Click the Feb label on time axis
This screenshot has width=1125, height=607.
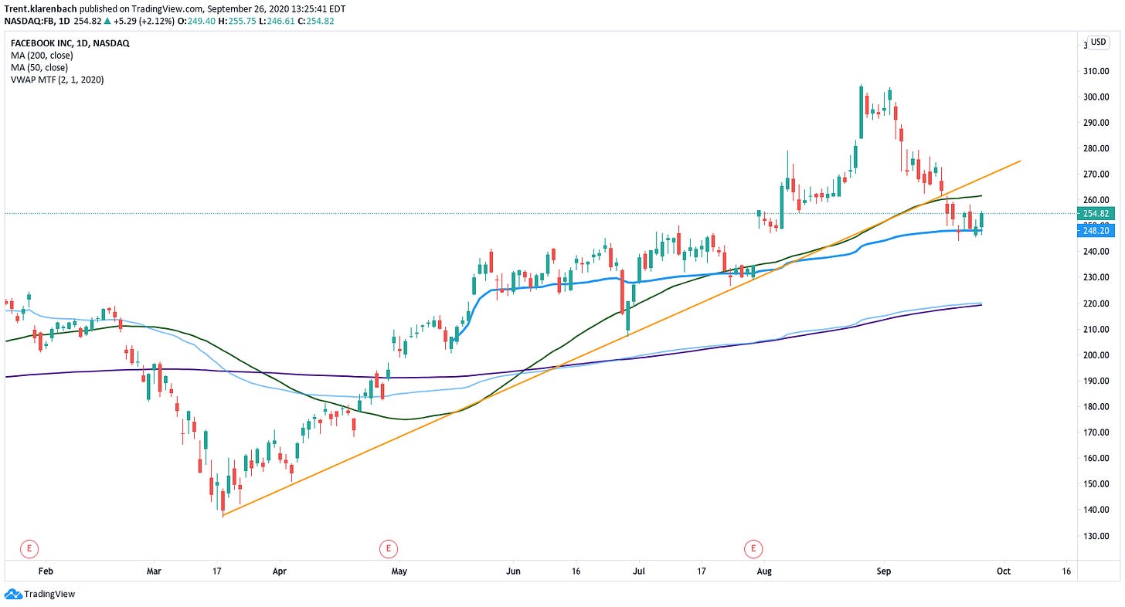45,571
